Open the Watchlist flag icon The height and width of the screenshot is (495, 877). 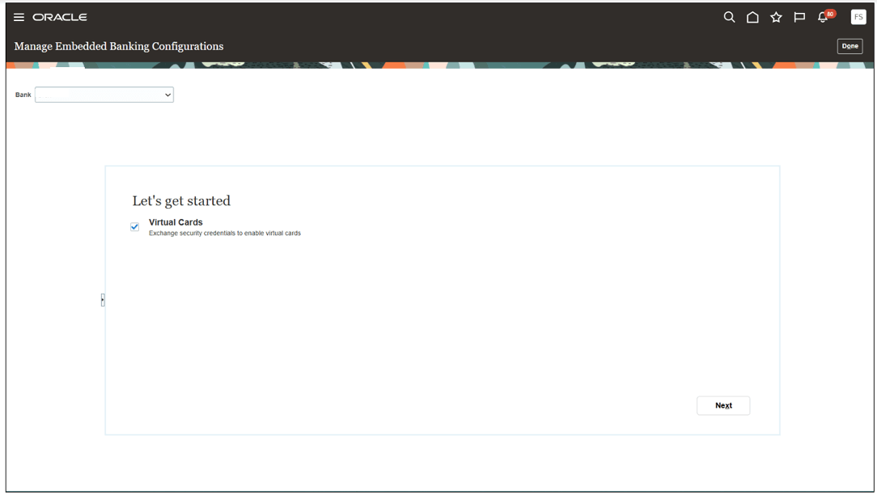coord(799,17)
